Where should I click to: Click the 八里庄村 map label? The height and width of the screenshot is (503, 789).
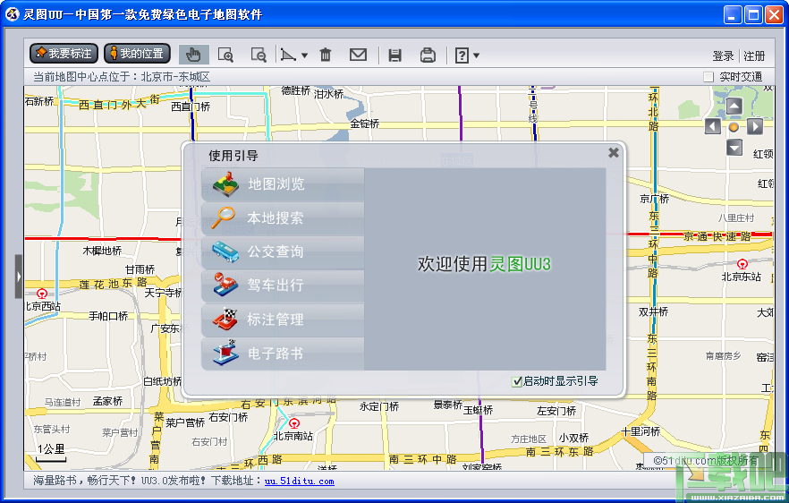coord(736,218)
